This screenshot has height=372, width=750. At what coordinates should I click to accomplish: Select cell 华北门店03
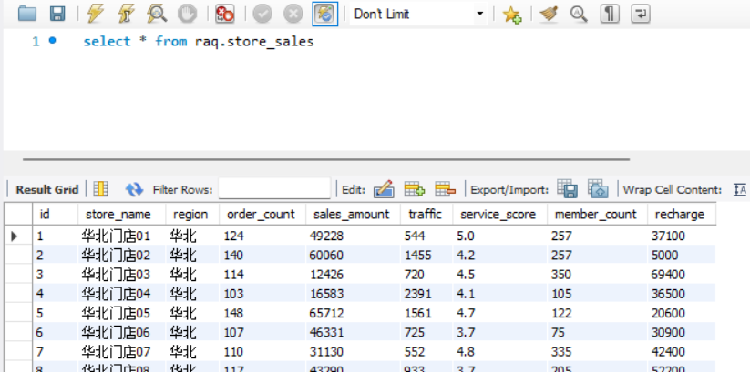pyautogui.click(x=121, y=274)
